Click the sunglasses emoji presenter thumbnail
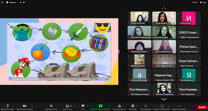The height and width of the screenshot is (111, 208). tap(102, 28)
